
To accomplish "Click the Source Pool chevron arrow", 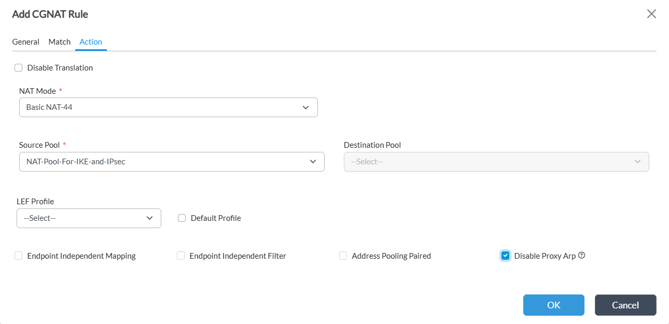I will [313, 162].
